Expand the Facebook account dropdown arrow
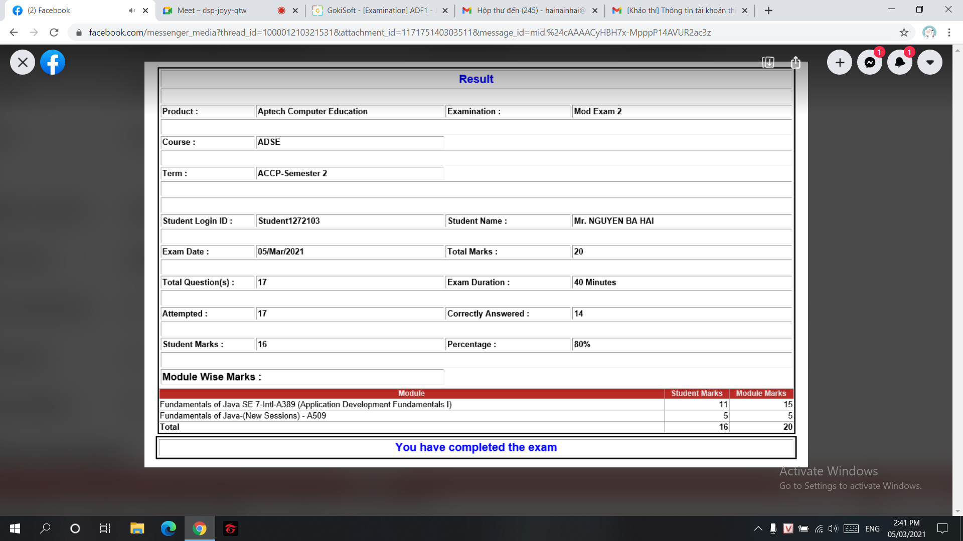 click(x=930, y=63)
